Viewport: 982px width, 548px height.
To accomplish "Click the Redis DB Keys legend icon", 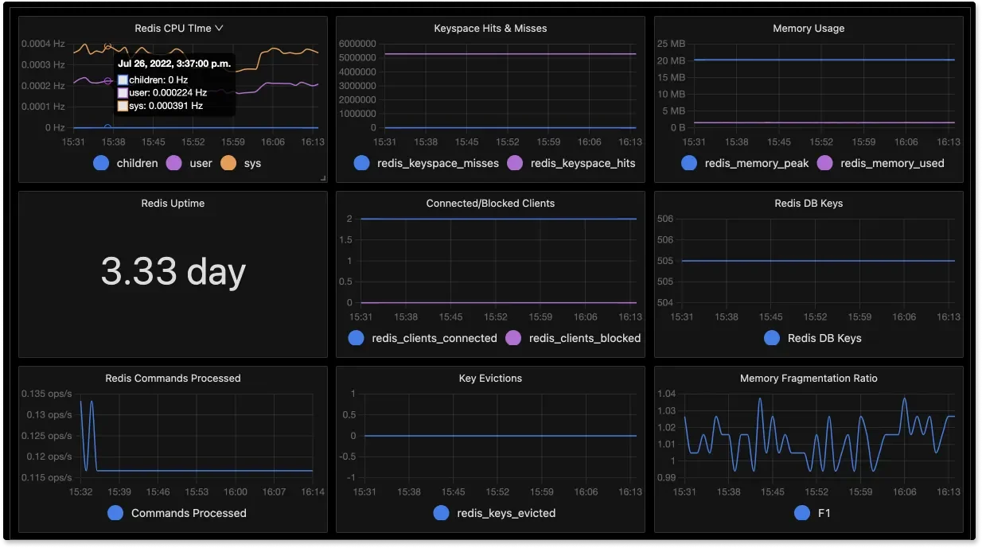I will [x=771, y=338].
